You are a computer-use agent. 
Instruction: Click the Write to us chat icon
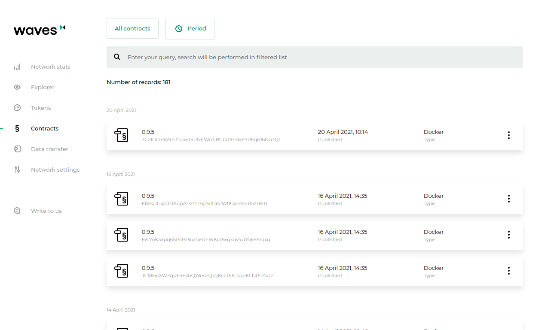17,211
